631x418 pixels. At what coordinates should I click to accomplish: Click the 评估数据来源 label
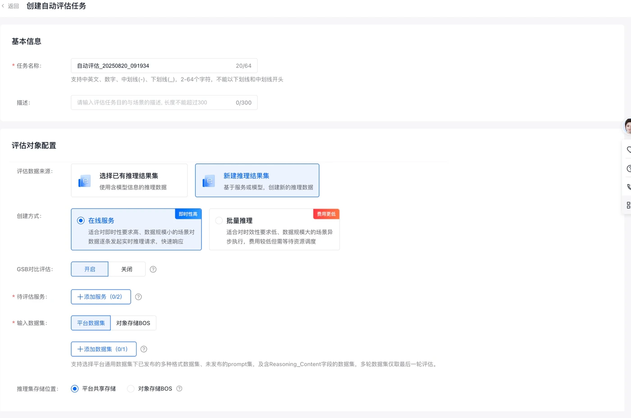point(35,171)
